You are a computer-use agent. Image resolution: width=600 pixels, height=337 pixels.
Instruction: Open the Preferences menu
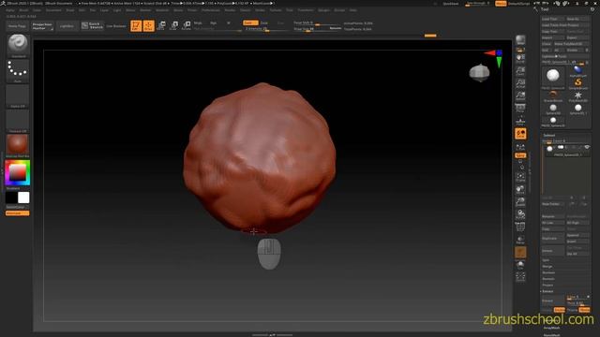coord(211,10)
